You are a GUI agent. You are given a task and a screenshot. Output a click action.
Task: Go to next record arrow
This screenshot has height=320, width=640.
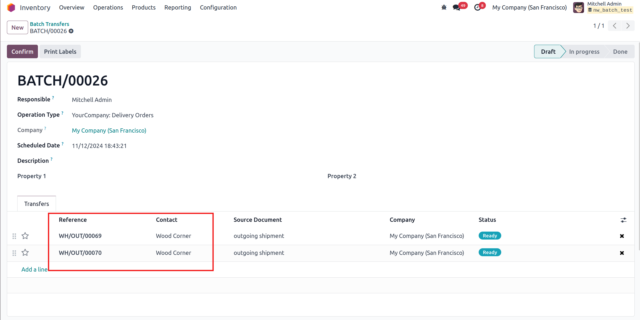[628, 26]
